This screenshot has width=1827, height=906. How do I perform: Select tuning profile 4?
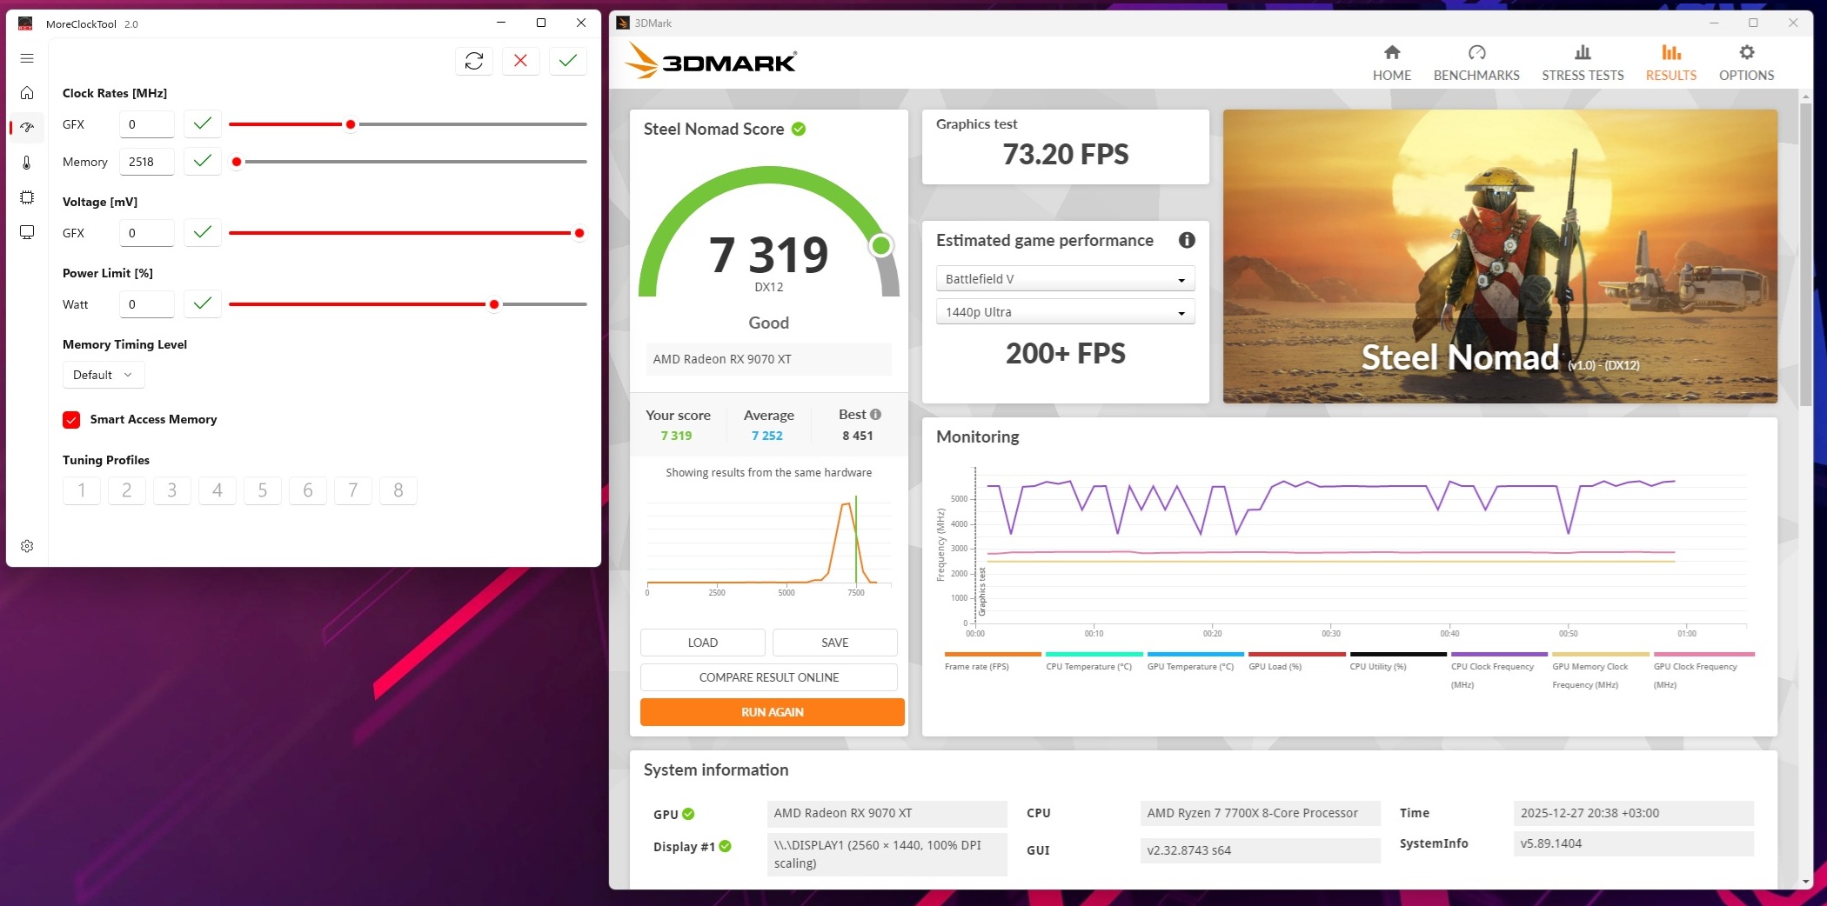(217, 490)
